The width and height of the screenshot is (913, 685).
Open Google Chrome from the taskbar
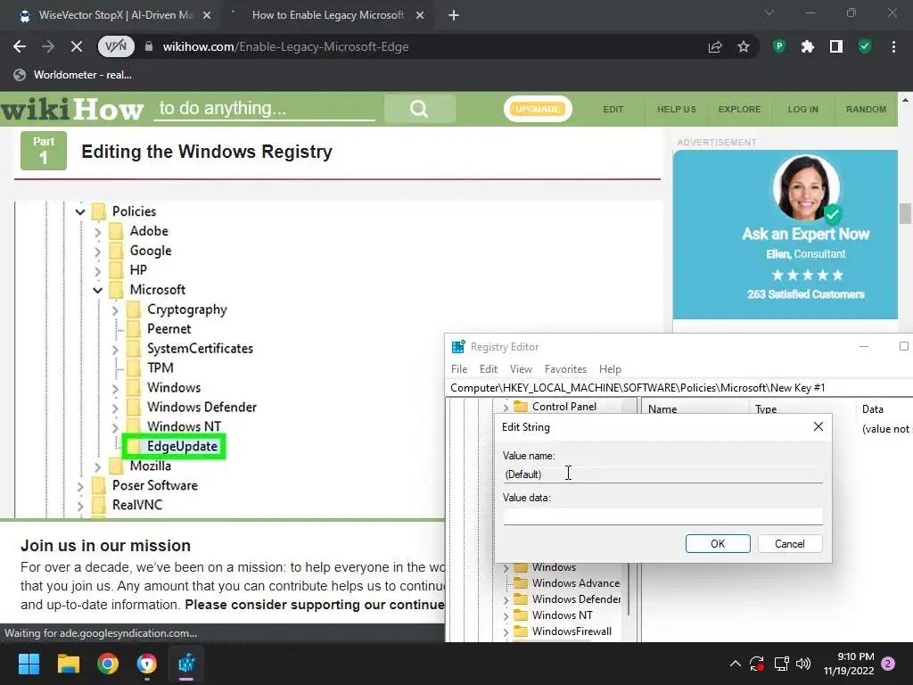click(108, 664)
